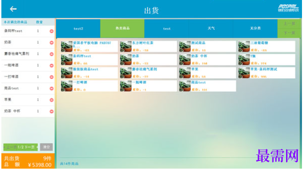
Task: Select 一瓶啤酒 row in the outgoing list
Action: pyautogui.click(x=28, y=66)
